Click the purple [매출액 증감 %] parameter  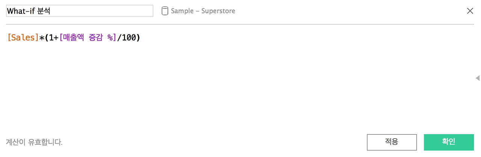point(88,38)
